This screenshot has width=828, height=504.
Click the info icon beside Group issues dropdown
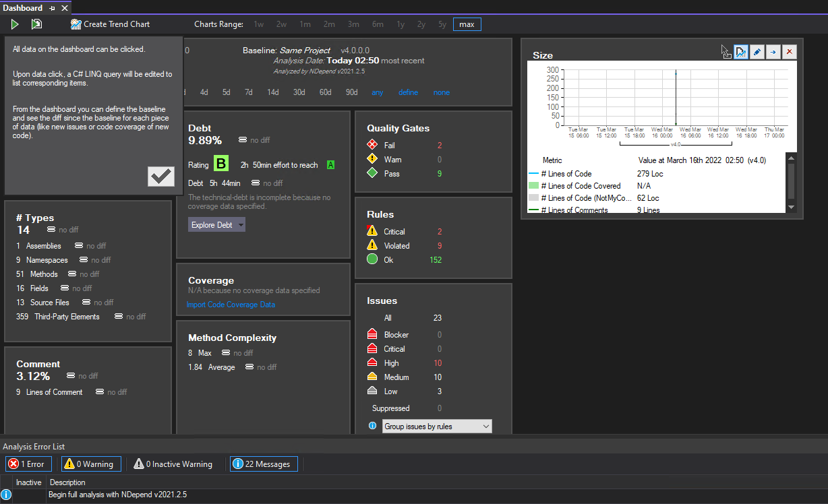(372, 426)
